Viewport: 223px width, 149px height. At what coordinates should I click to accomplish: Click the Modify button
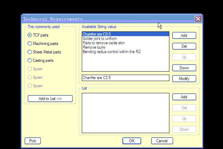(184, 79)
